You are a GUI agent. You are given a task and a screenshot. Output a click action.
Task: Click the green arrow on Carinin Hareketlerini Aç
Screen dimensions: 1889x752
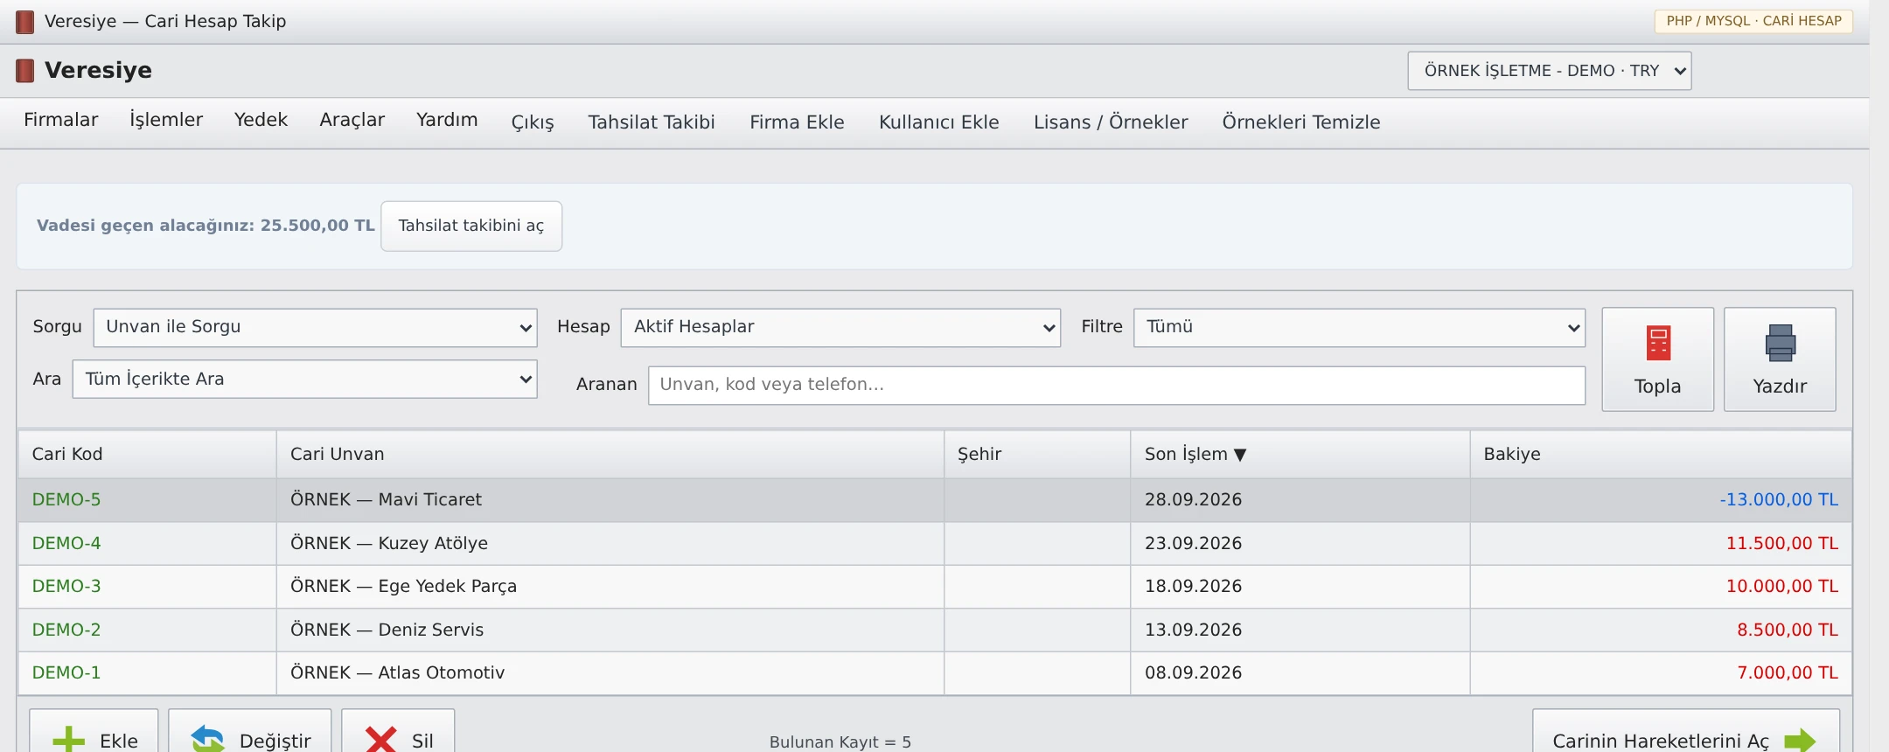(1800, 741)
